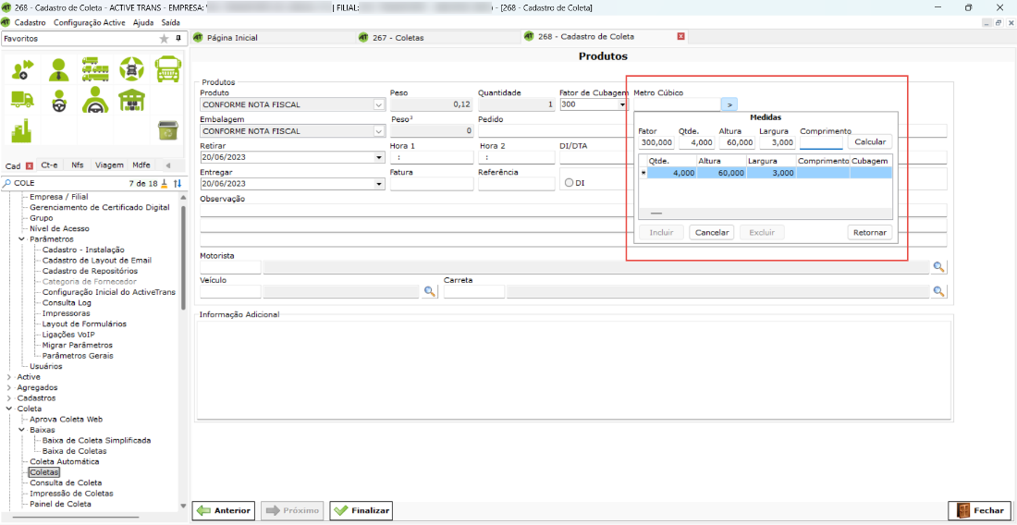Expand the Agregados tree node
The image size is (1017, 525).
click(x=8, y=387)
